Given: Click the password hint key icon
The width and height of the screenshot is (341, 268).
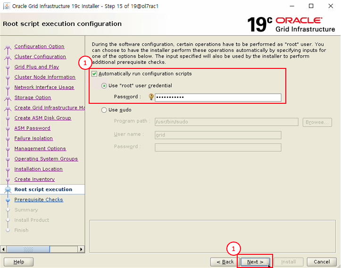Looking at the screenshot, I should coord(151,97).
